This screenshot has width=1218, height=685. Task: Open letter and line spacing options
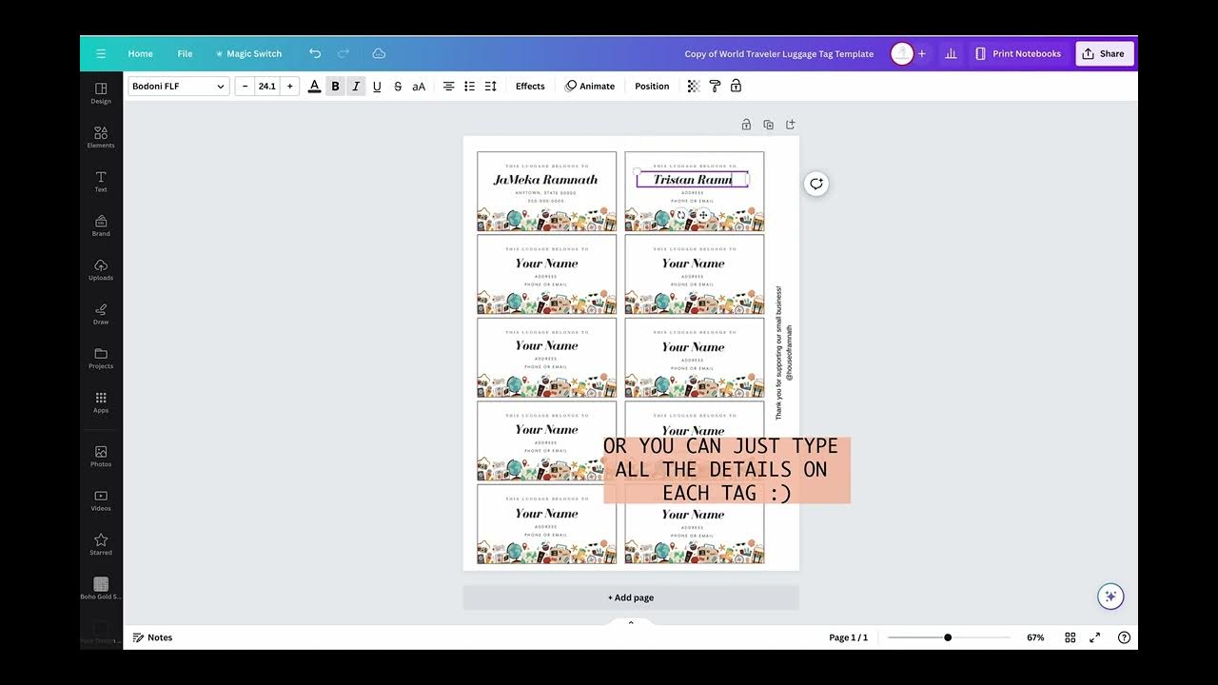click(490, 87)
